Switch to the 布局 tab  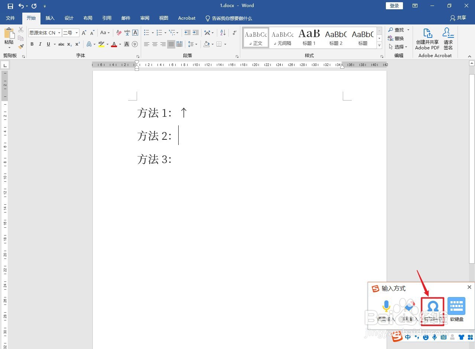[88, 18]
